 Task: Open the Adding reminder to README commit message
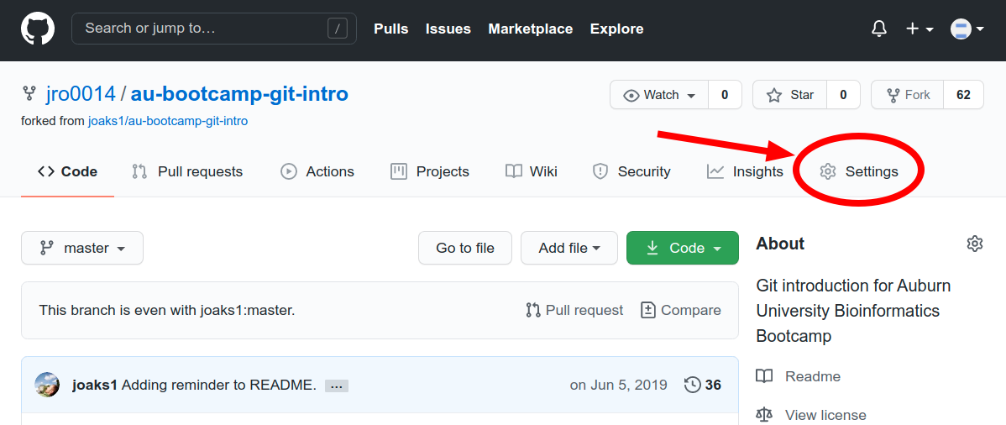tap(219, 386)
